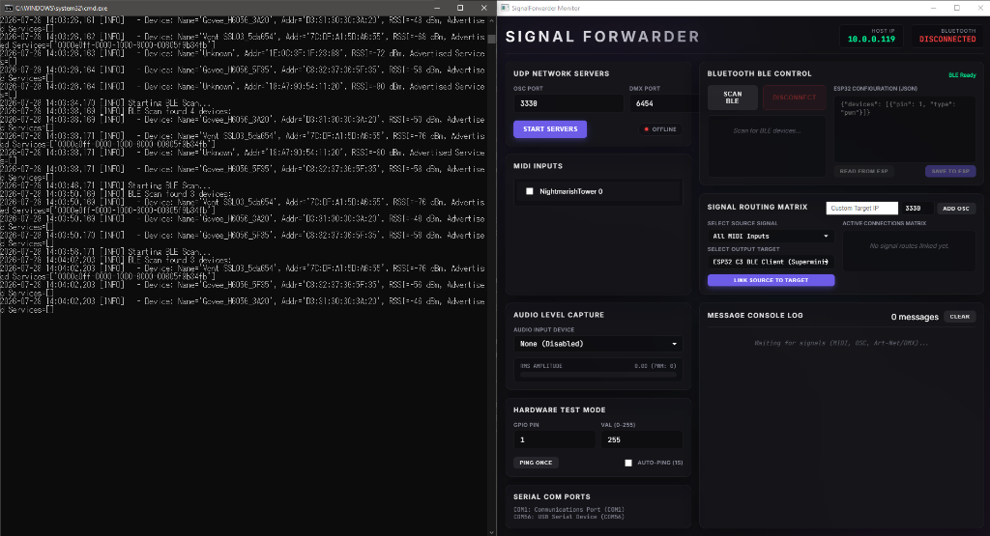Open the ESP32 C3 BLE Client output dropdown
The height and width of the screenshot is (536, 990).
pyautogui.click(x=771, y=262)
